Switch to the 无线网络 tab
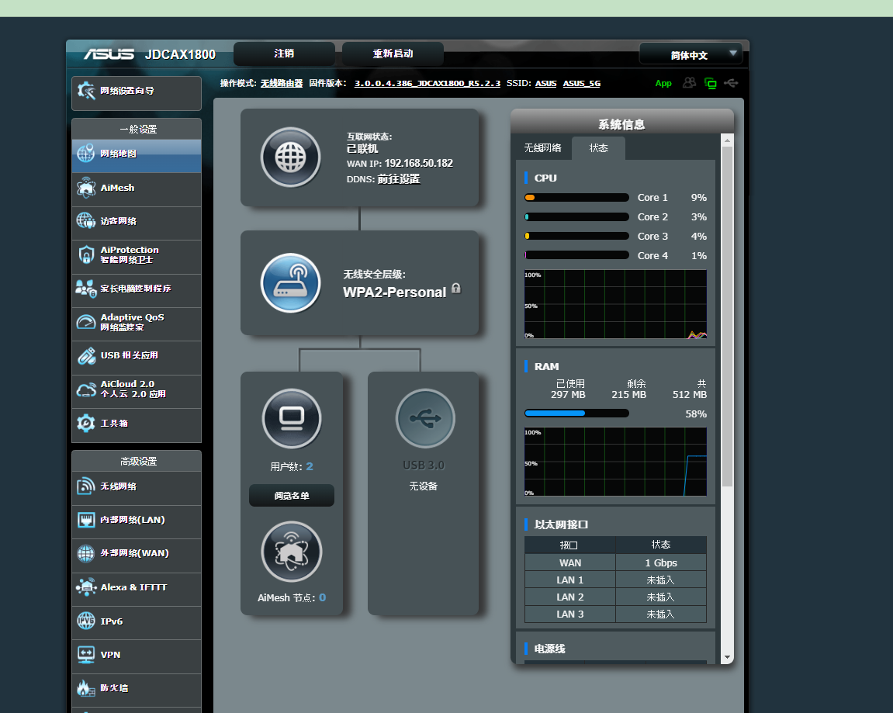893x713 pixels. pyautogui.click(x=542, y=148)
